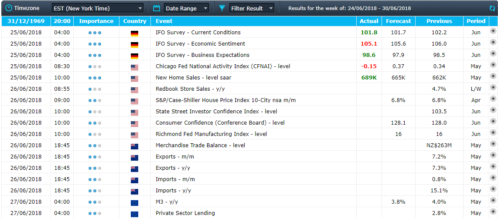Click the previous value 15.1%
The height and width of the screenshot is (218, 498).
[x=439, y=191]
